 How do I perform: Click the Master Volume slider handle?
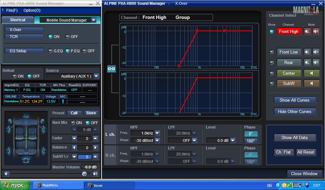click(84, 174)
